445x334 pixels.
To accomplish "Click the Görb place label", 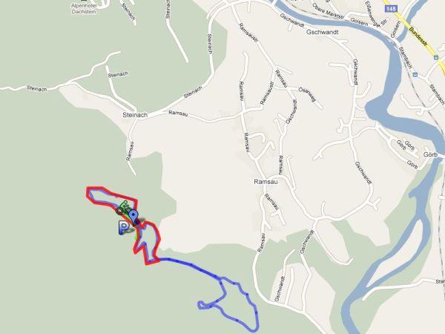I will (430, 155).
